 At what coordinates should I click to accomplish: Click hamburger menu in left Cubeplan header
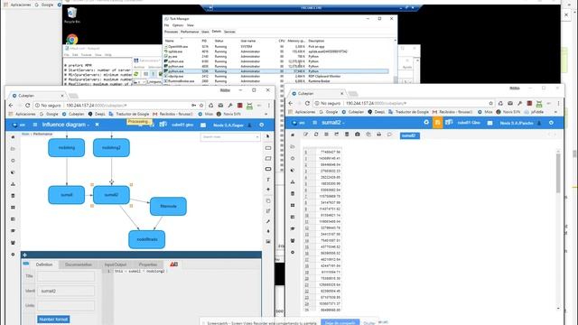pyautogui.click(x=35, y=125)
